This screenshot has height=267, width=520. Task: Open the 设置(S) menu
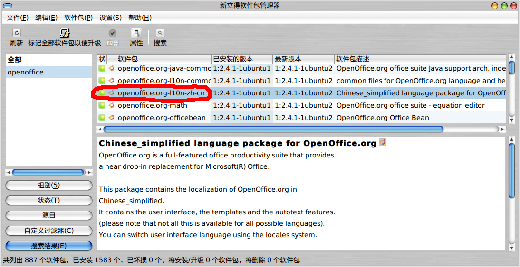[x=110, y=18]
